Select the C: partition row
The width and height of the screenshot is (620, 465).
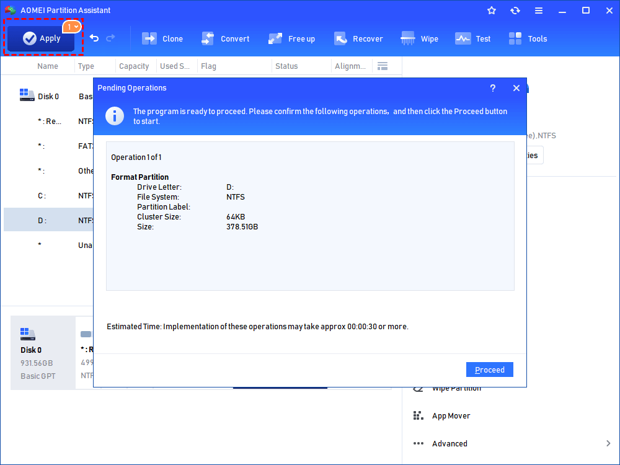pyautogui.click(x=48, y=195)
